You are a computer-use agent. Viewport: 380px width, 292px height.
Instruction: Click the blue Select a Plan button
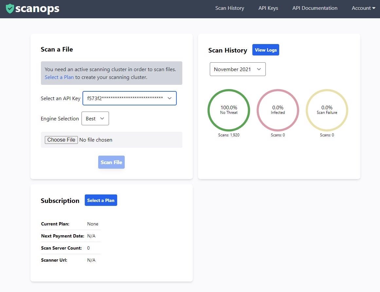tap(101, 200)
